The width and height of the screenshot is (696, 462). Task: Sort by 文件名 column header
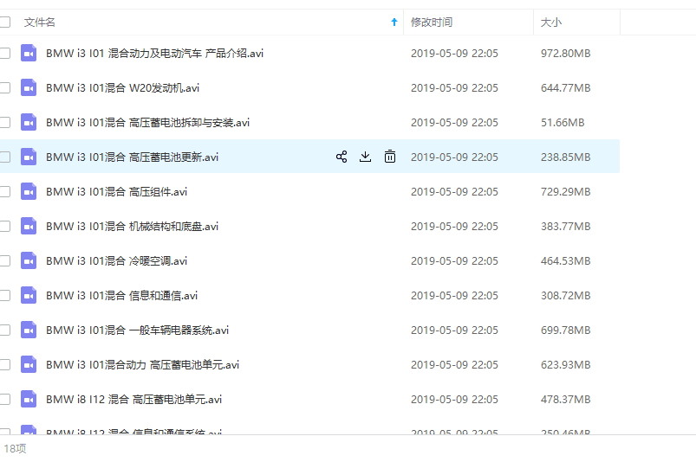click(x=40, y=22)
